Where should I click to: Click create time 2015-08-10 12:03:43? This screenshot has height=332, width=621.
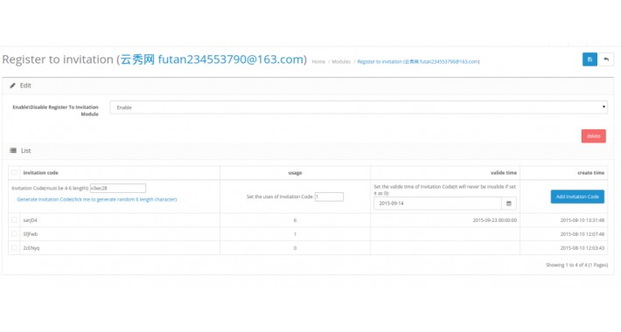(x=583, y=248)
